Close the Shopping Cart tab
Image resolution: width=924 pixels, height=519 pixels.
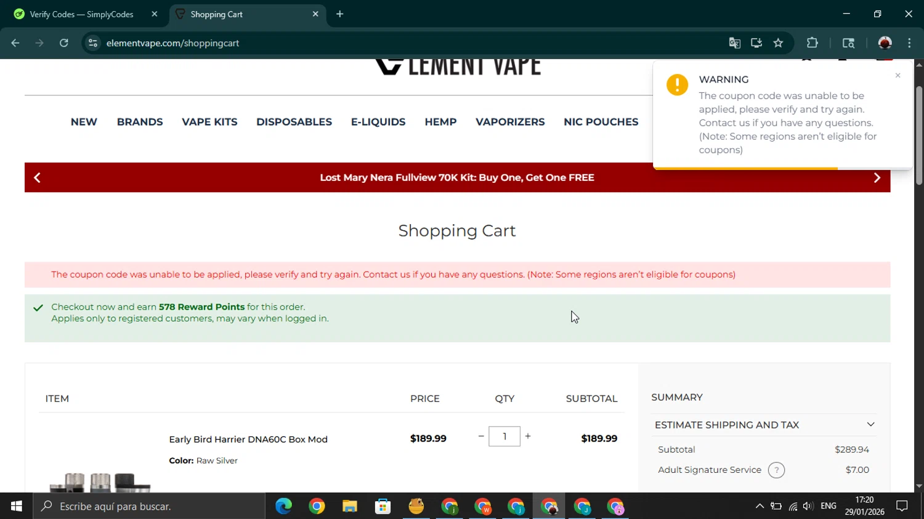[315, 14]
